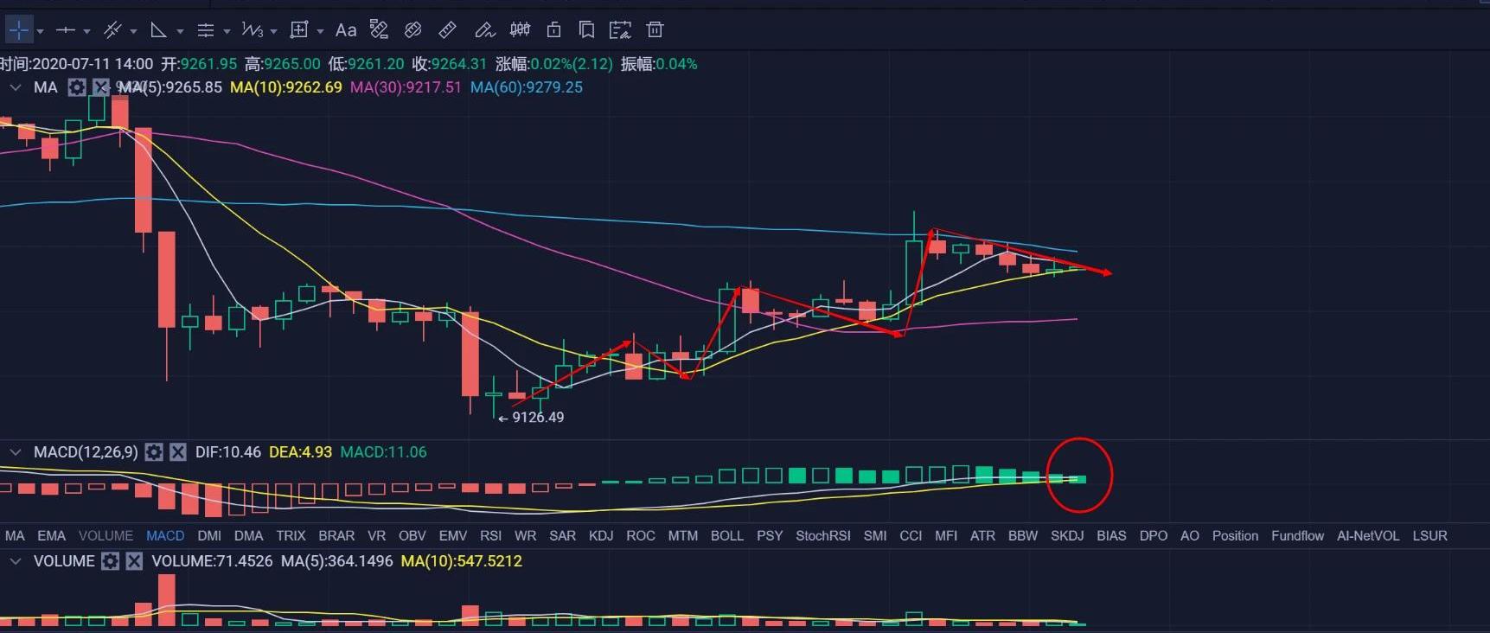
Task: Switch to the KDJ indicator tab
Action: 601,536
